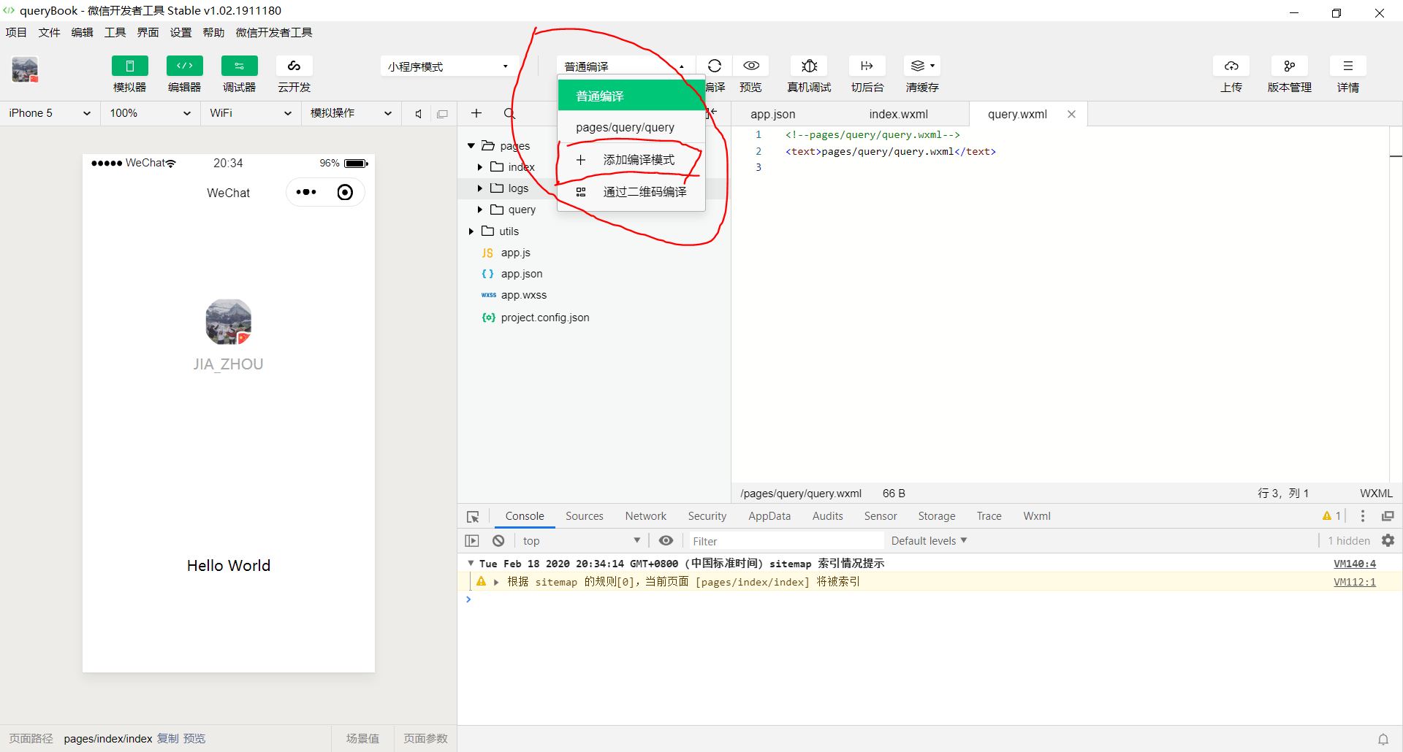Choose compile via QR code (通过二维码编译)
1403x752 pixels.
(x=631, y=192)
